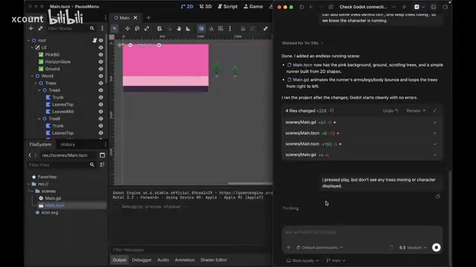Toggle FileSystem split mode icon
This screenshot has width=476, height=267.
(x=103, y=155)
